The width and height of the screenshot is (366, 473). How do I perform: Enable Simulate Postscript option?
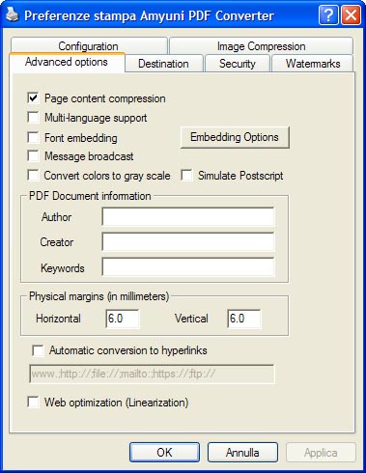[x=187, y=176]
